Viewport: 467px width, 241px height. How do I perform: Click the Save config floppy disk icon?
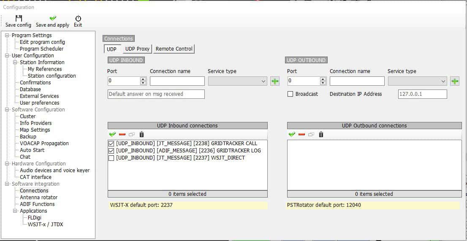pos(18,19)
